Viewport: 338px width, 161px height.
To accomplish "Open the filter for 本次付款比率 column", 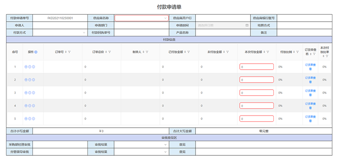I will (x=327, y=56).
